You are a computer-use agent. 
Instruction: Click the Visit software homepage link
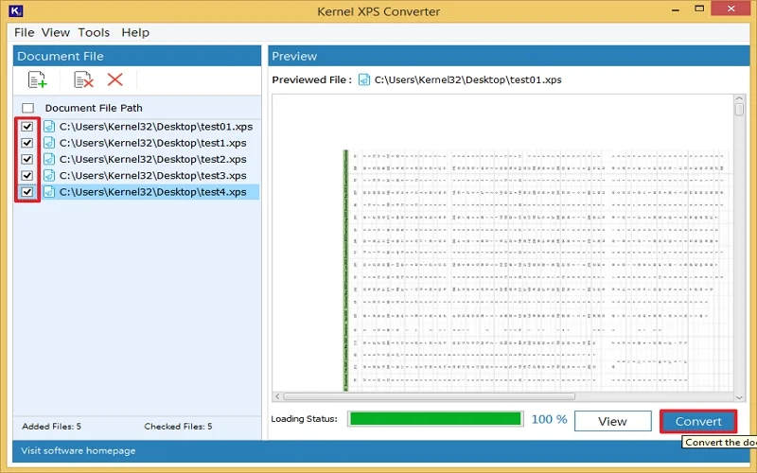coord(79,450)
